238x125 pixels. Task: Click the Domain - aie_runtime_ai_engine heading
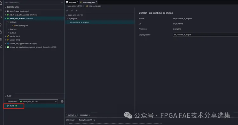(156, 13)
